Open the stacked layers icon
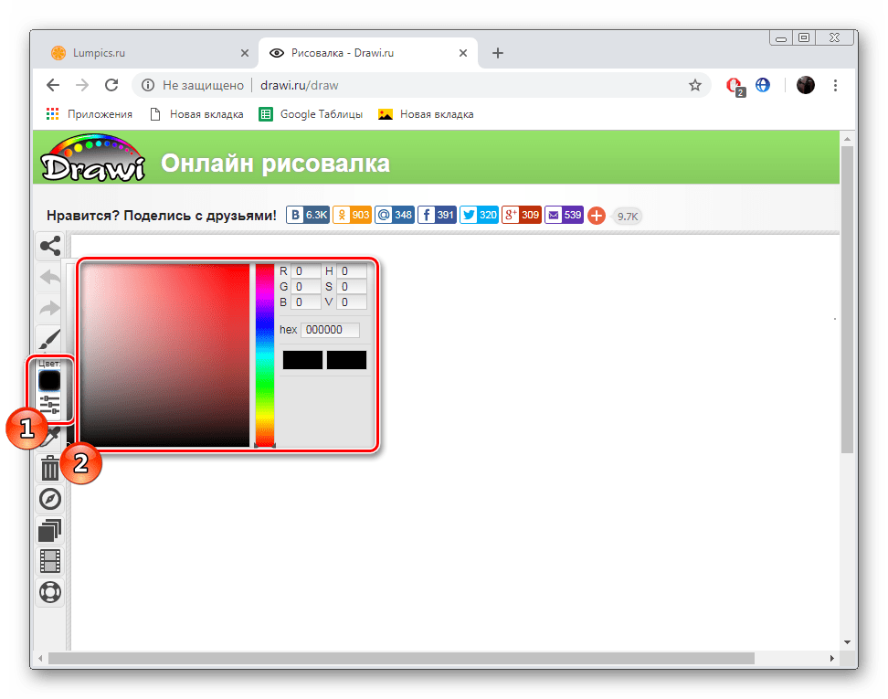Viewport: 888px width, 699px height. (x=49, y=530)
